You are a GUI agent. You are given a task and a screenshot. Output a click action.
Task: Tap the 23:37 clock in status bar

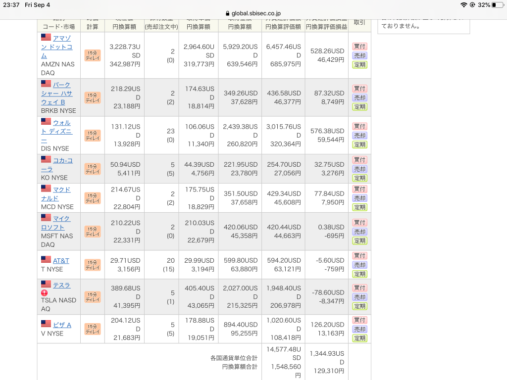pos(11,5)
